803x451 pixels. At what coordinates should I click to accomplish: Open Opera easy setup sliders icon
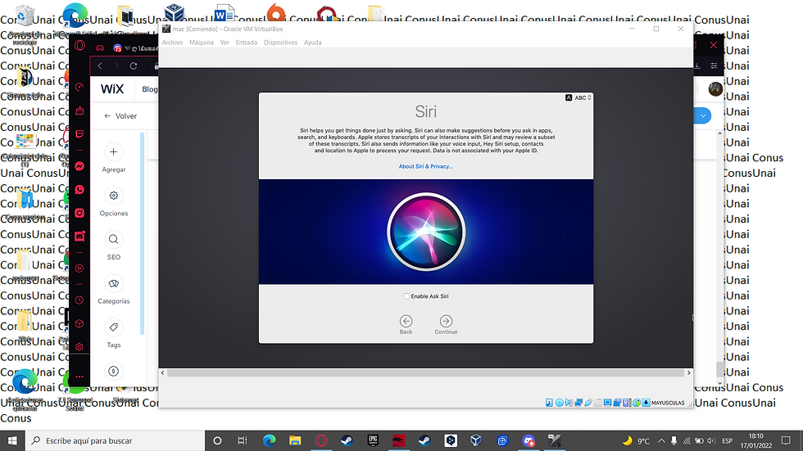click(714, 66)
